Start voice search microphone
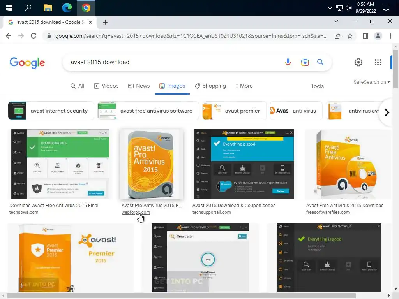Image resolution: width=399 pixels, height=299 pixels. pos(288,62)
